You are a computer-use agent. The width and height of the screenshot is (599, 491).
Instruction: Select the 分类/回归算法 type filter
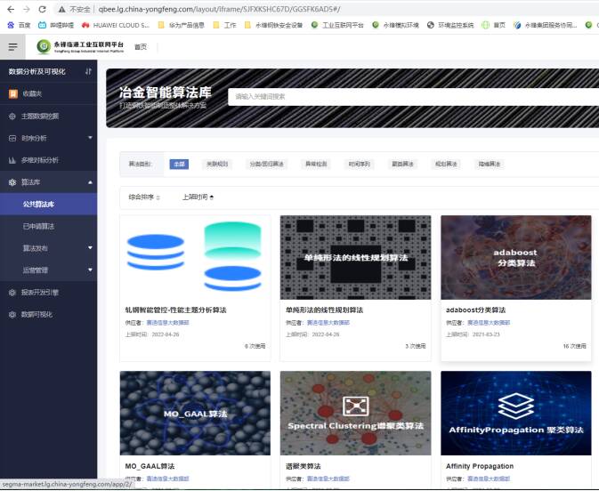click(267, 164)
